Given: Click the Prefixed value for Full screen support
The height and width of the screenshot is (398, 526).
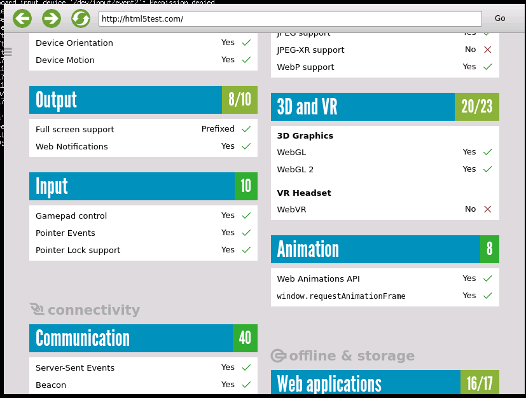Looking at the screenshot, I should pyautogui.click(x=218, y=129).
